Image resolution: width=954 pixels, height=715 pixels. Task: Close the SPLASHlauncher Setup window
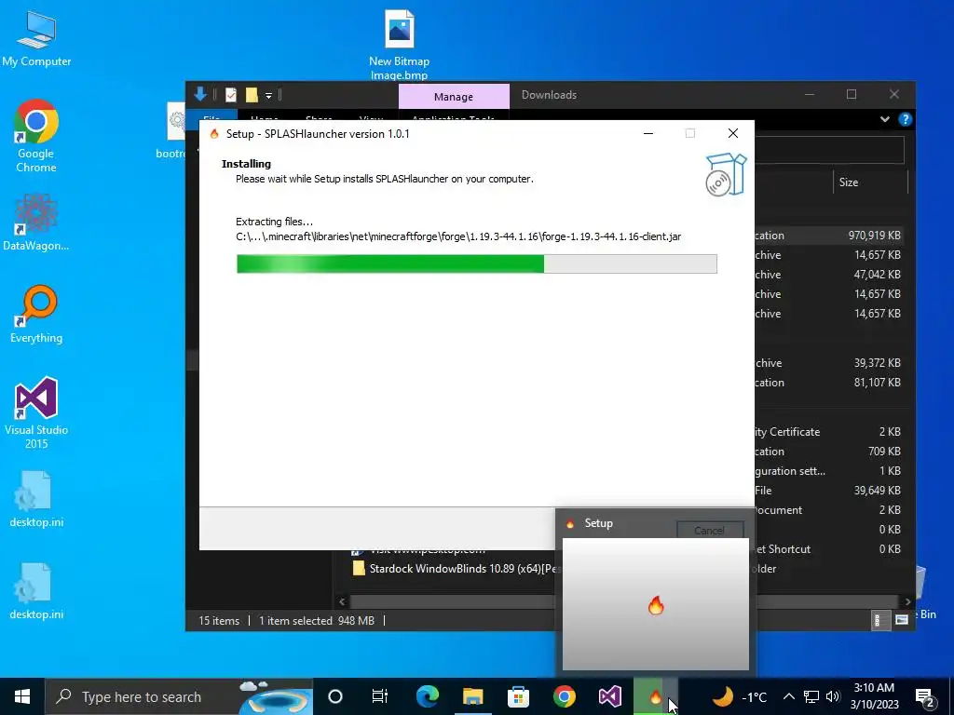pyautogui.click(x=732, y=134)
